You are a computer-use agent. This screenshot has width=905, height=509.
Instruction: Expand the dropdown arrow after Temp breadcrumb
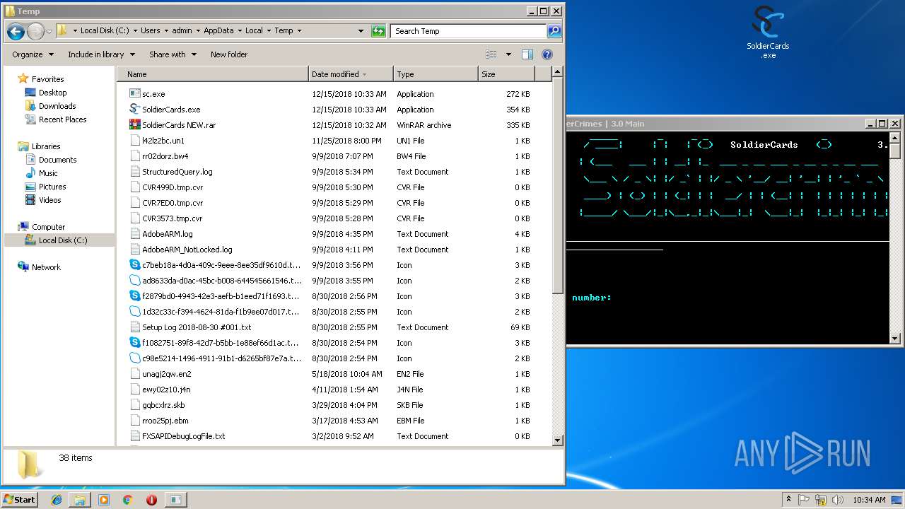[x=300, y=31]
